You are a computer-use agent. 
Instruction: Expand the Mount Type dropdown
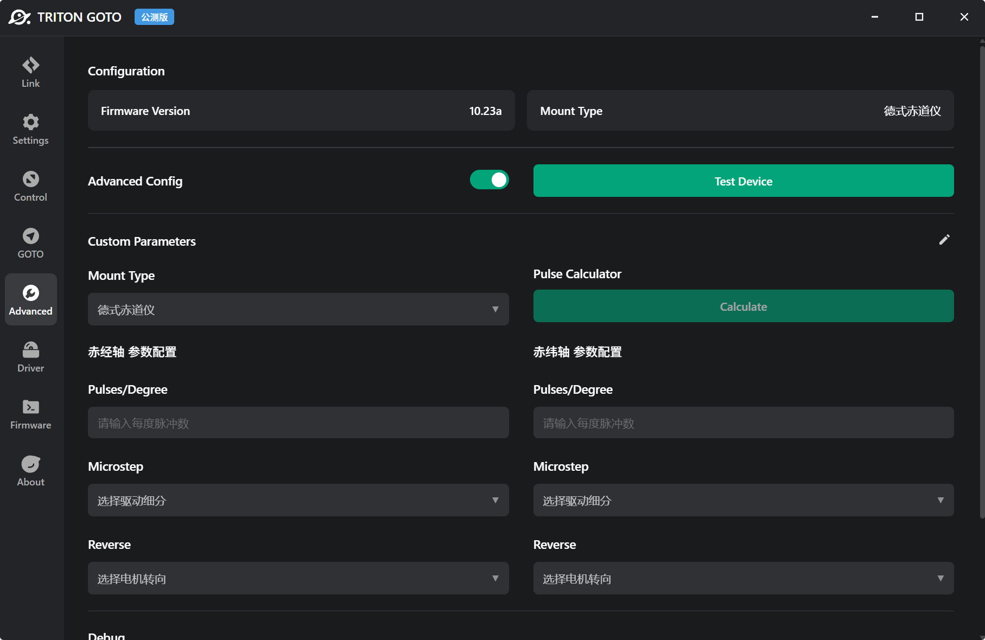298,309
